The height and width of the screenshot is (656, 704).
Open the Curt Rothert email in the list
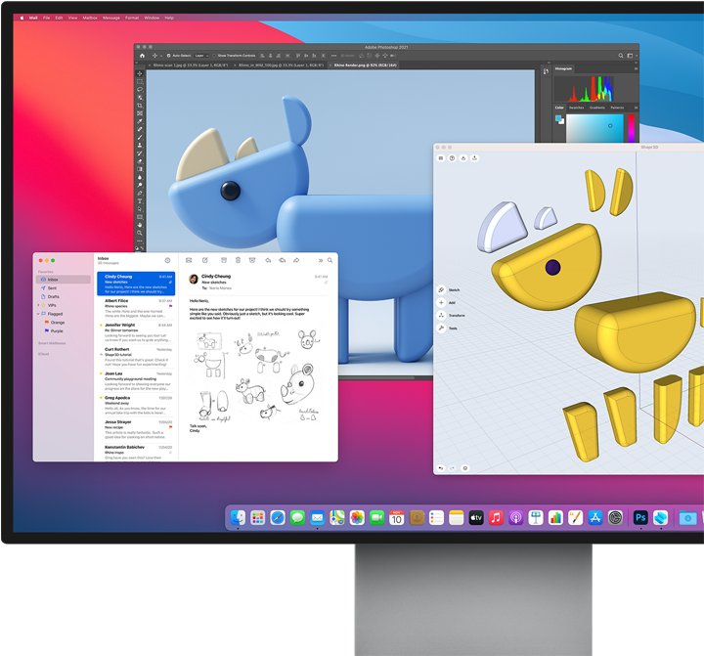136,357
